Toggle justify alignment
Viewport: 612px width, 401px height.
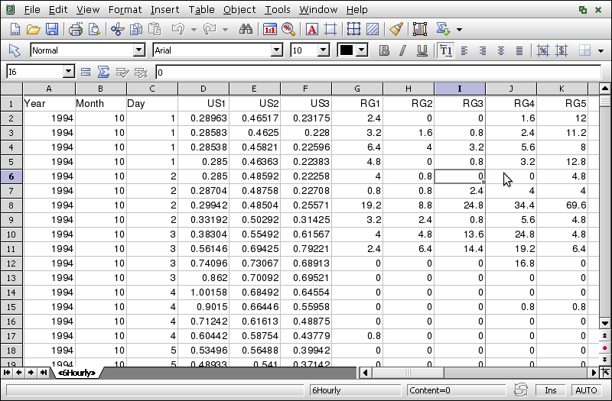519,50
